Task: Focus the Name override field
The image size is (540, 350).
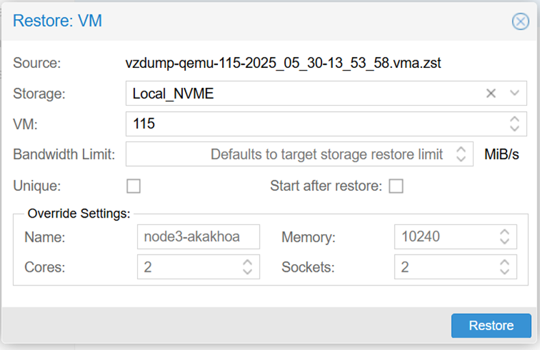Action: click(x=199, y=237)
